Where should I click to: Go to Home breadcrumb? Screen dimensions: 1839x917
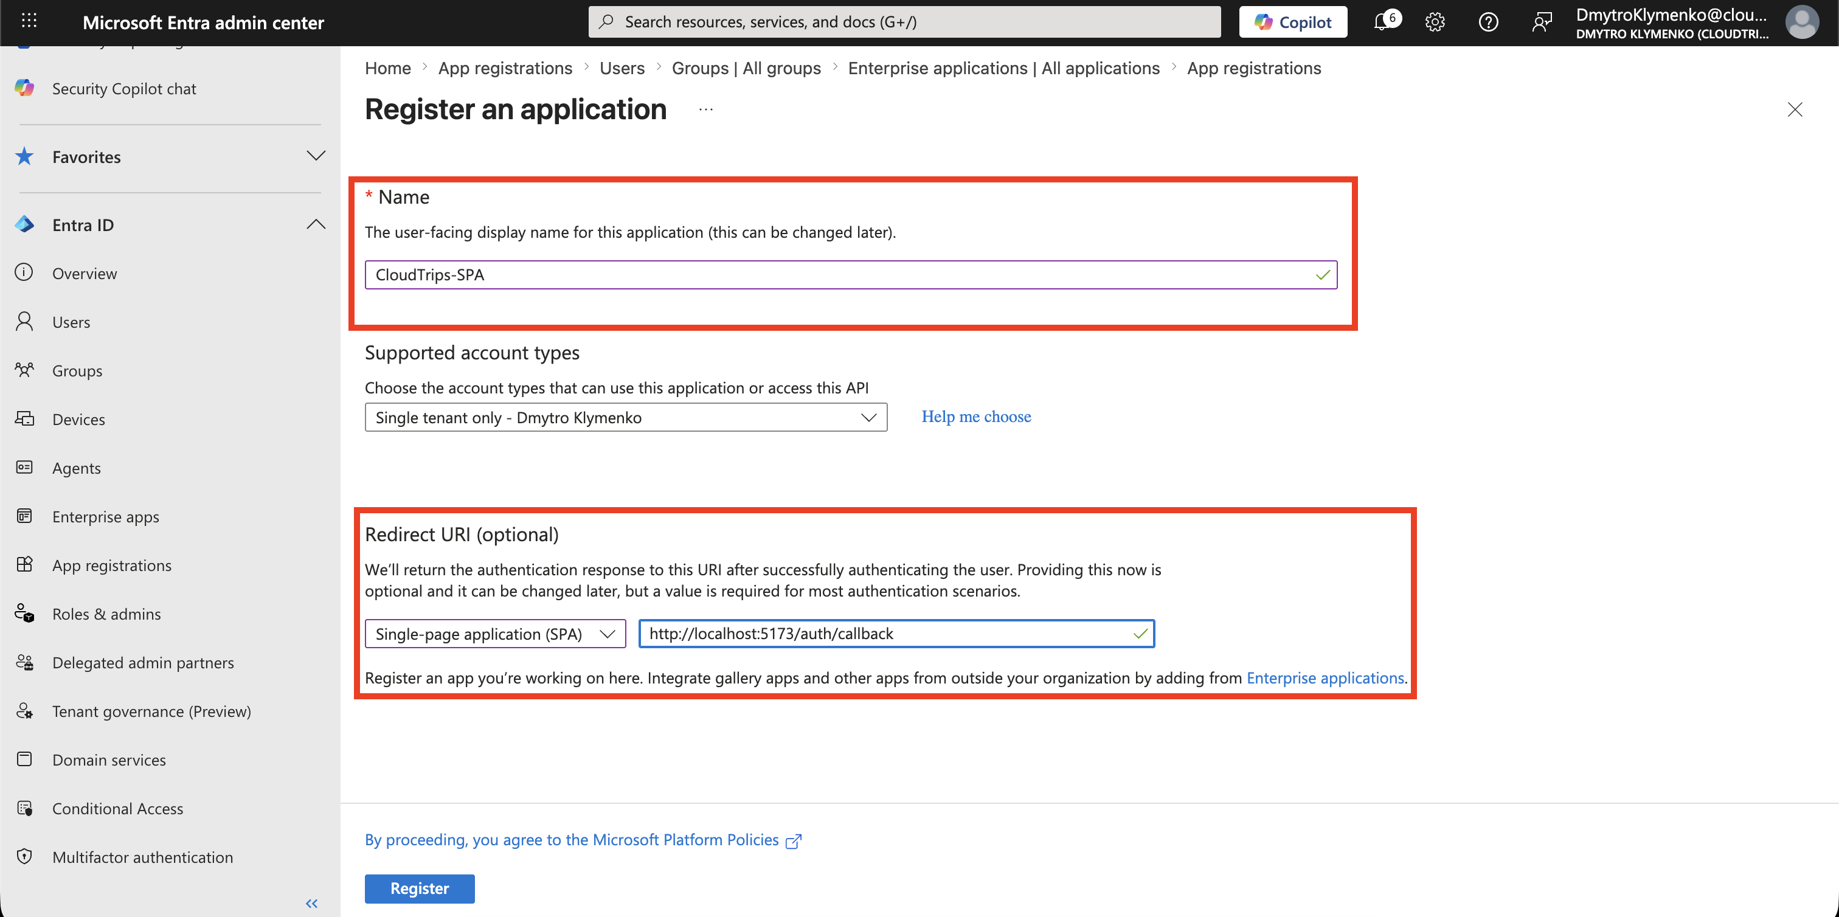(x=387, y=67)
